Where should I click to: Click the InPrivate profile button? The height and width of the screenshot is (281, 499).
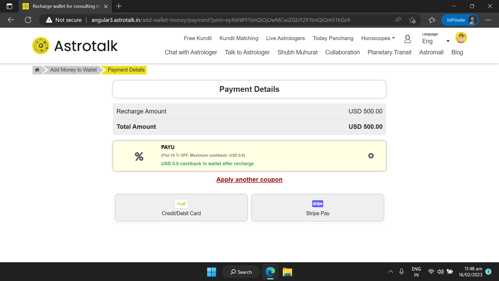pos(460,20)
